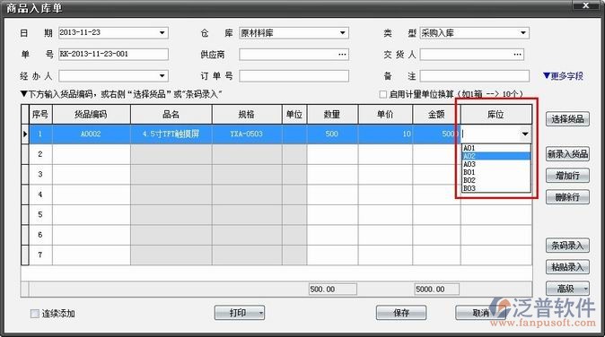This screenshot has height=337, width=605.
Task: Choose B01 from the 库位 list
Action: (x=496, y=172)
